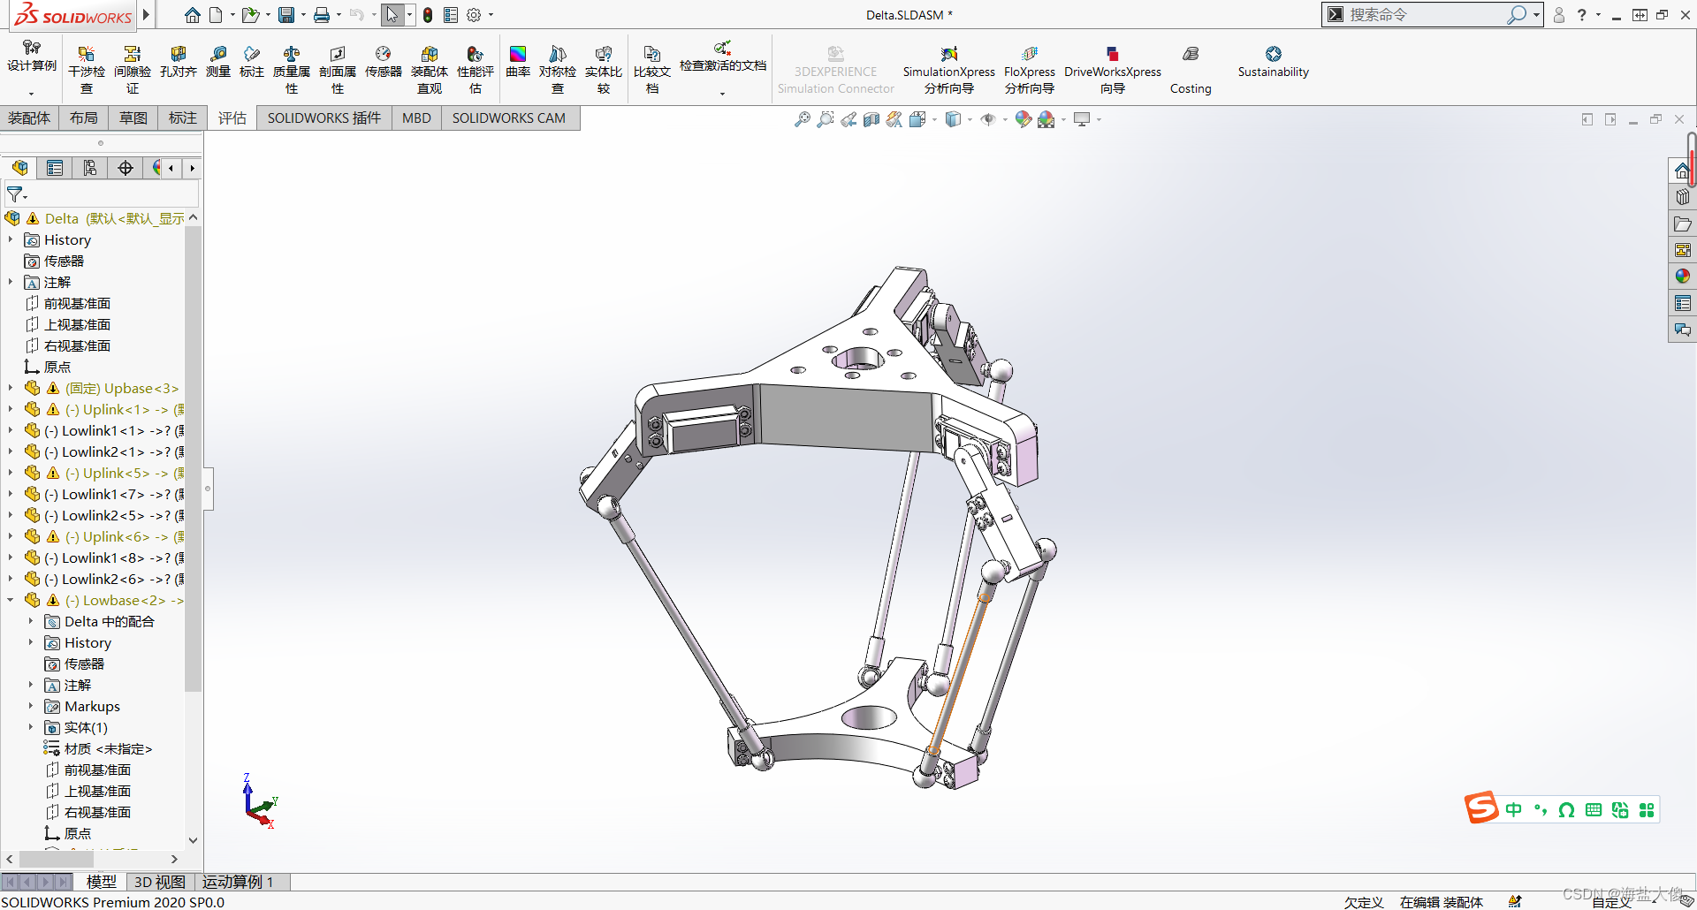
Task: Launch the 对称检查 symmetry check
Action: [x=558, y=69]
